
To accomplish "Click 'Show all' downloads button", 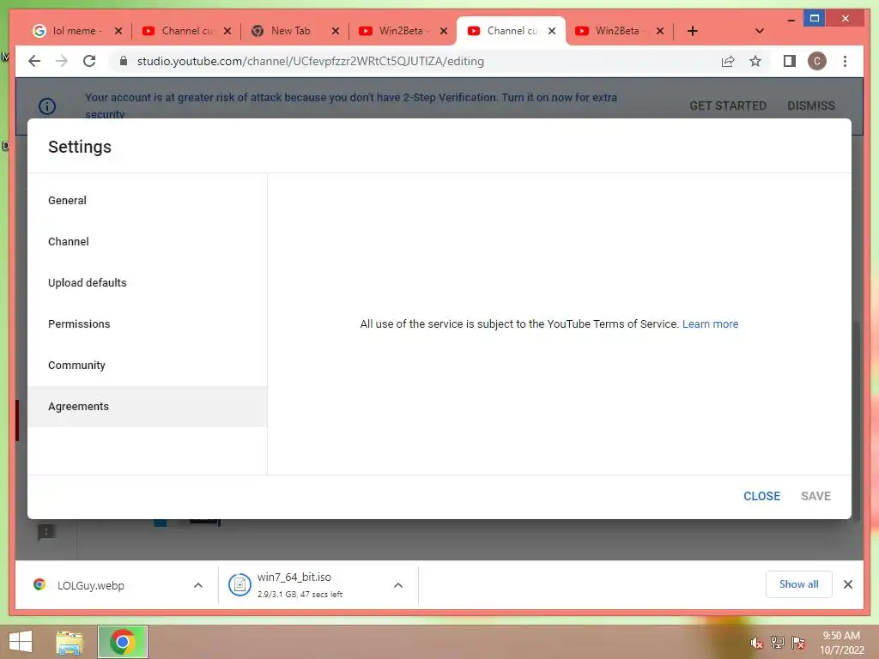I will coord(798,583).
